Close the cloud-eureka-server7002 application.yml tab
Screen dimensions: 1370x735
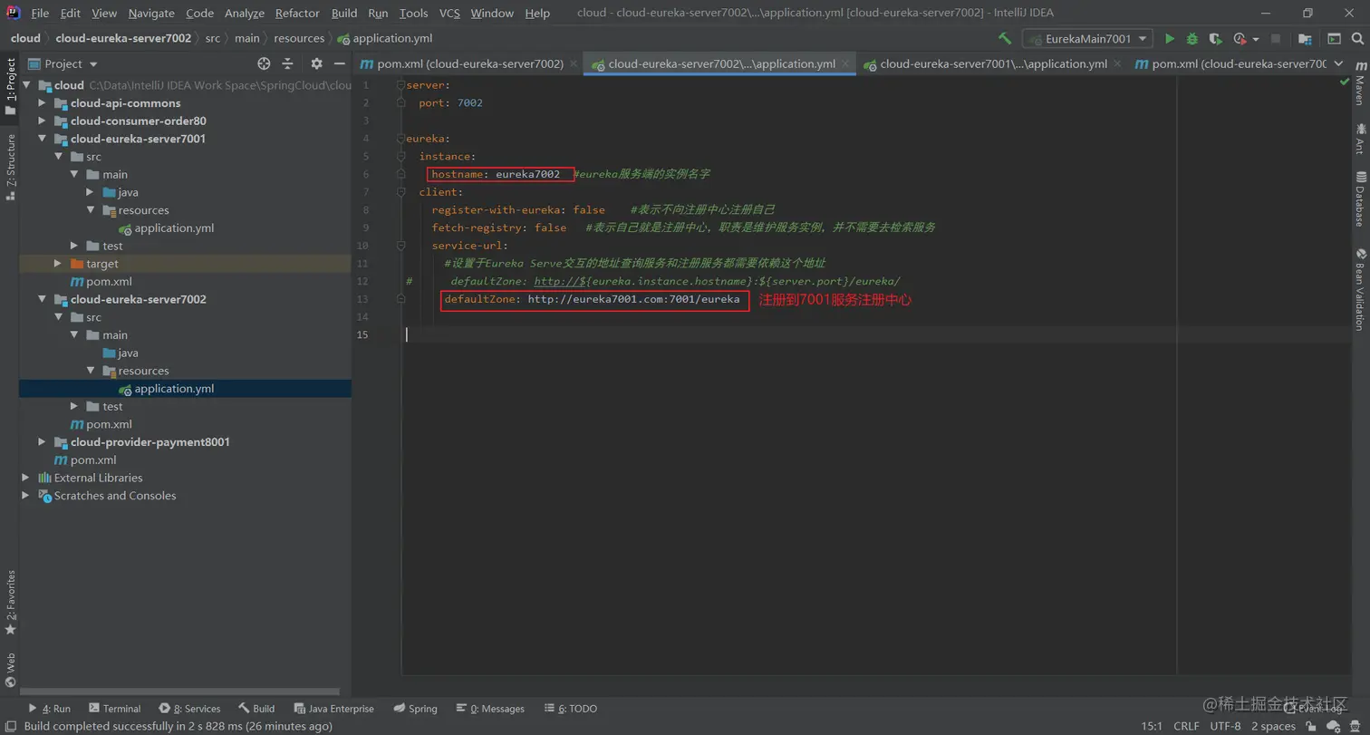(845, 63)
